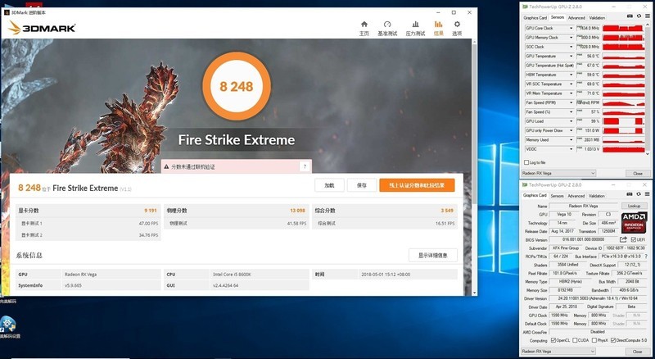
Task: Open the Memory Used sensor dropdown
Action: tap(571, 140)
